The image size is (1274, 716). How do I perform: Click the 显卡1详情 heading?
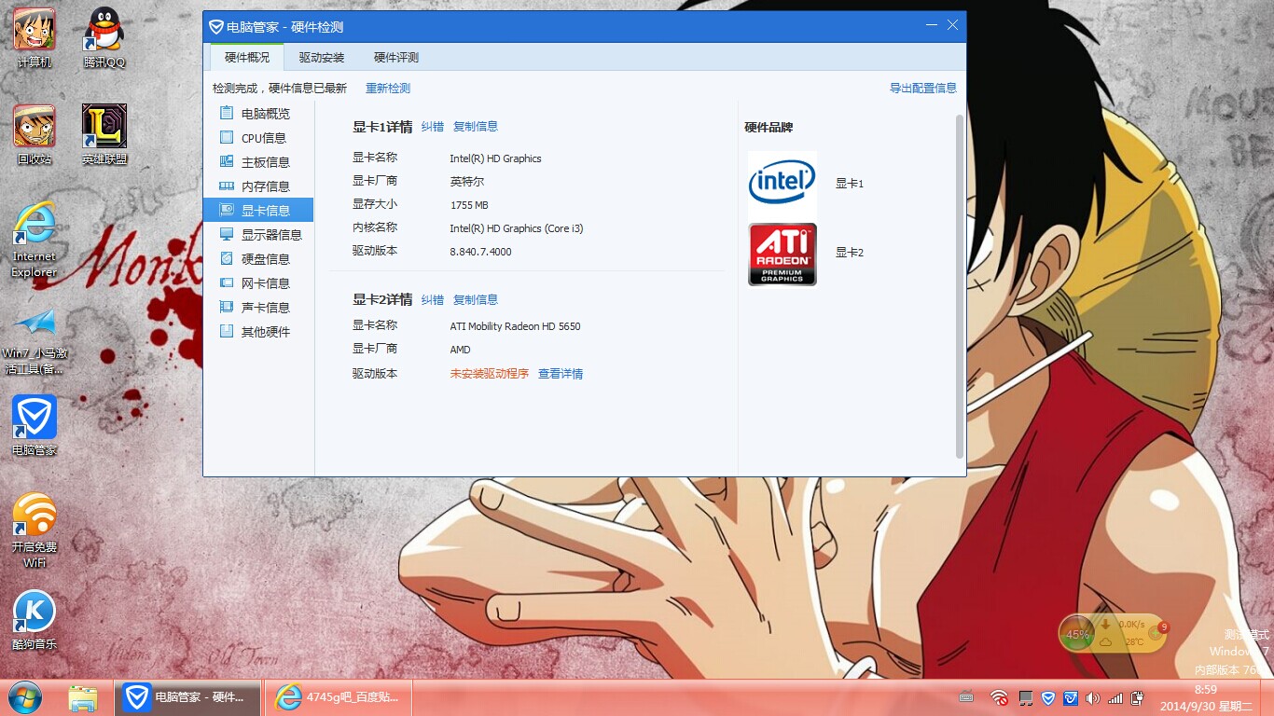point(382,127)
